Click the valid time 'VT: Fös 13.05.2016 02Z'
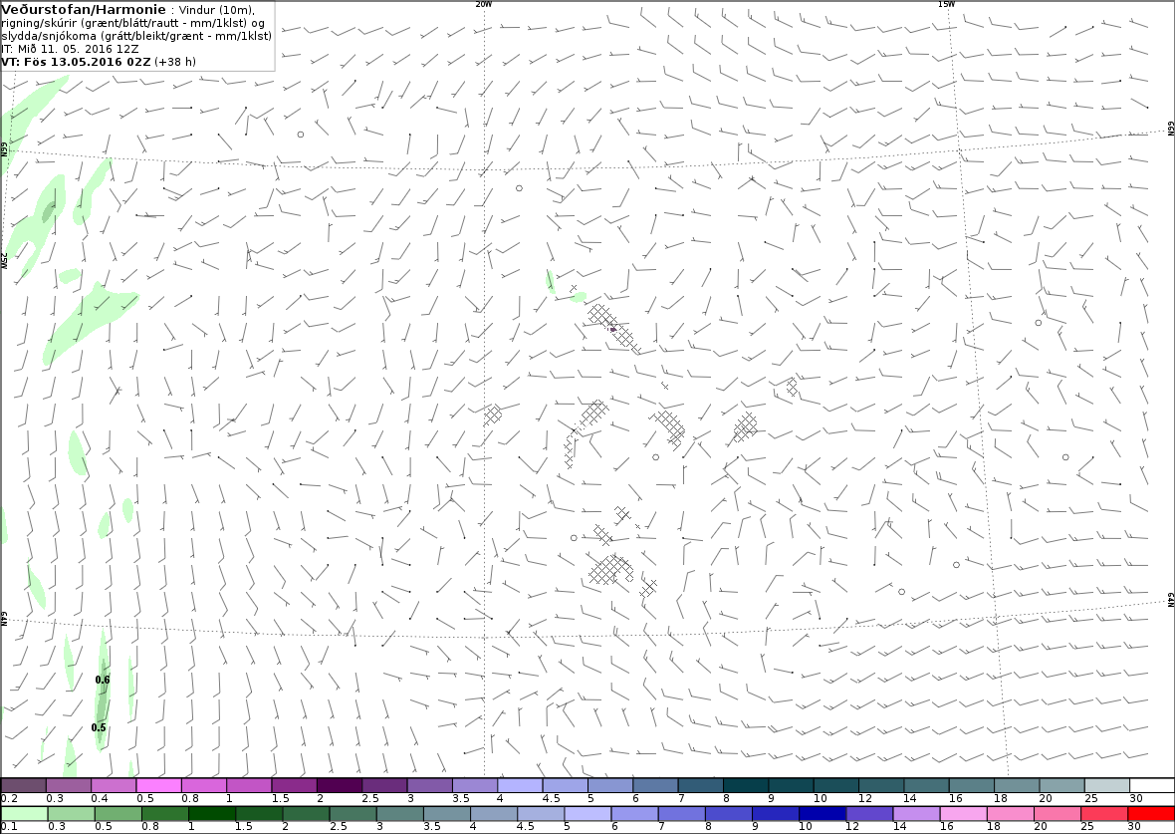Image resolution: width=1175 pixels, height=834 pixels. pyautogui.click(x=76, y=62)
